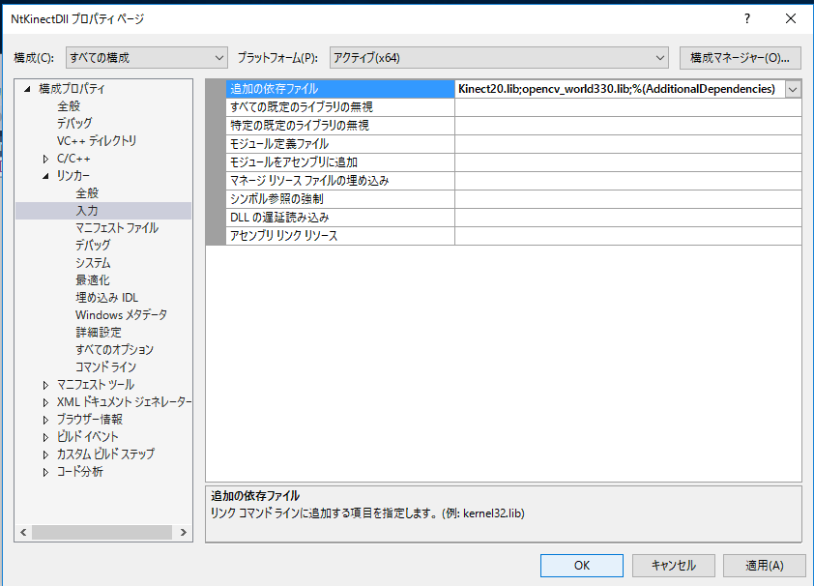The width and height of the screenshot is (814, 586).
Task: Expand the ビルド イベント node
Action: click(45, 437)
